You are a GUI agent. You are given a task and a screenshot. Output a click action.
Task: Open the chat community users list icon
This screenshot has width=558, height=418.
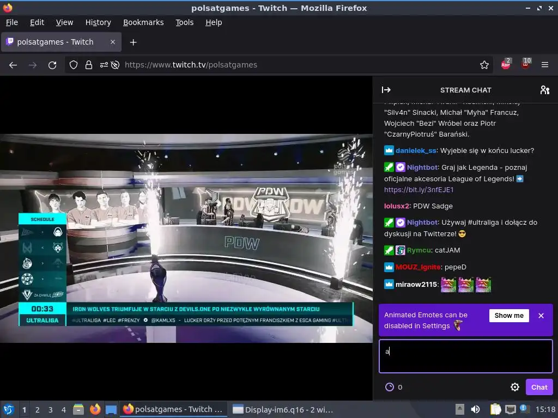pos(544,90)
